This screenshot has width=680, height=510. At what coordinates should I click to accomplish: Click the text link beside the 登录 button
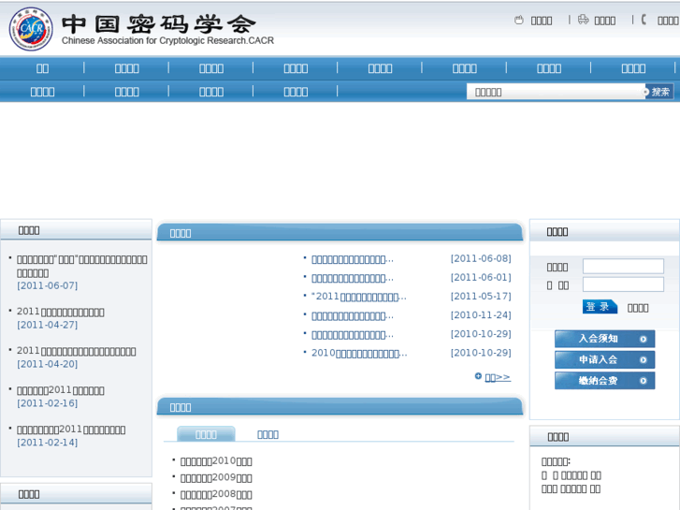pyautogui.click(x=638, y=308)
